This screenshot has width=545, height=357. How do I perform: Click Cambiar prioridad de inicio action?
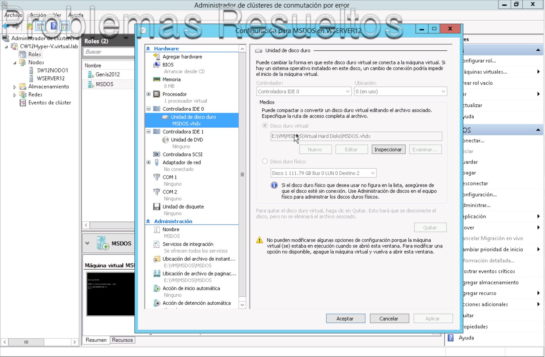click(x=493, y=250)
